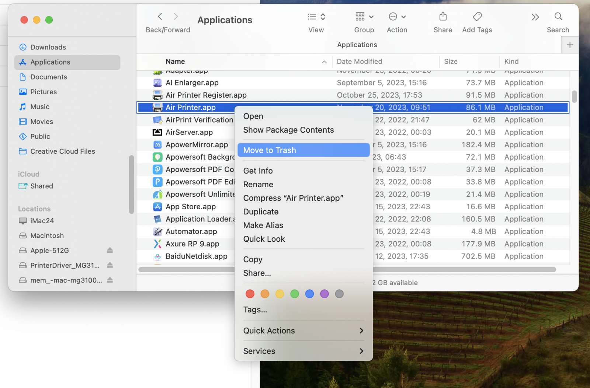Select AI Enlarger.app icon
The width and height of the screenshot is (590, 388).
pyautogui.click(x=157, y=83)
